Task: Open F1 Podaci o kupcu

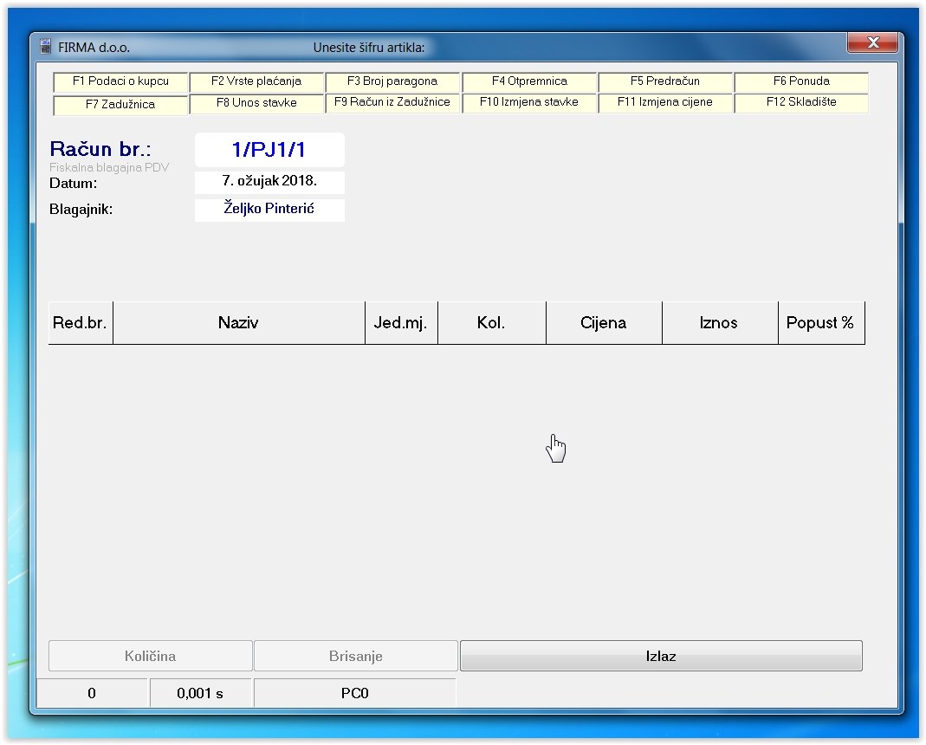Action: [120, 81]
